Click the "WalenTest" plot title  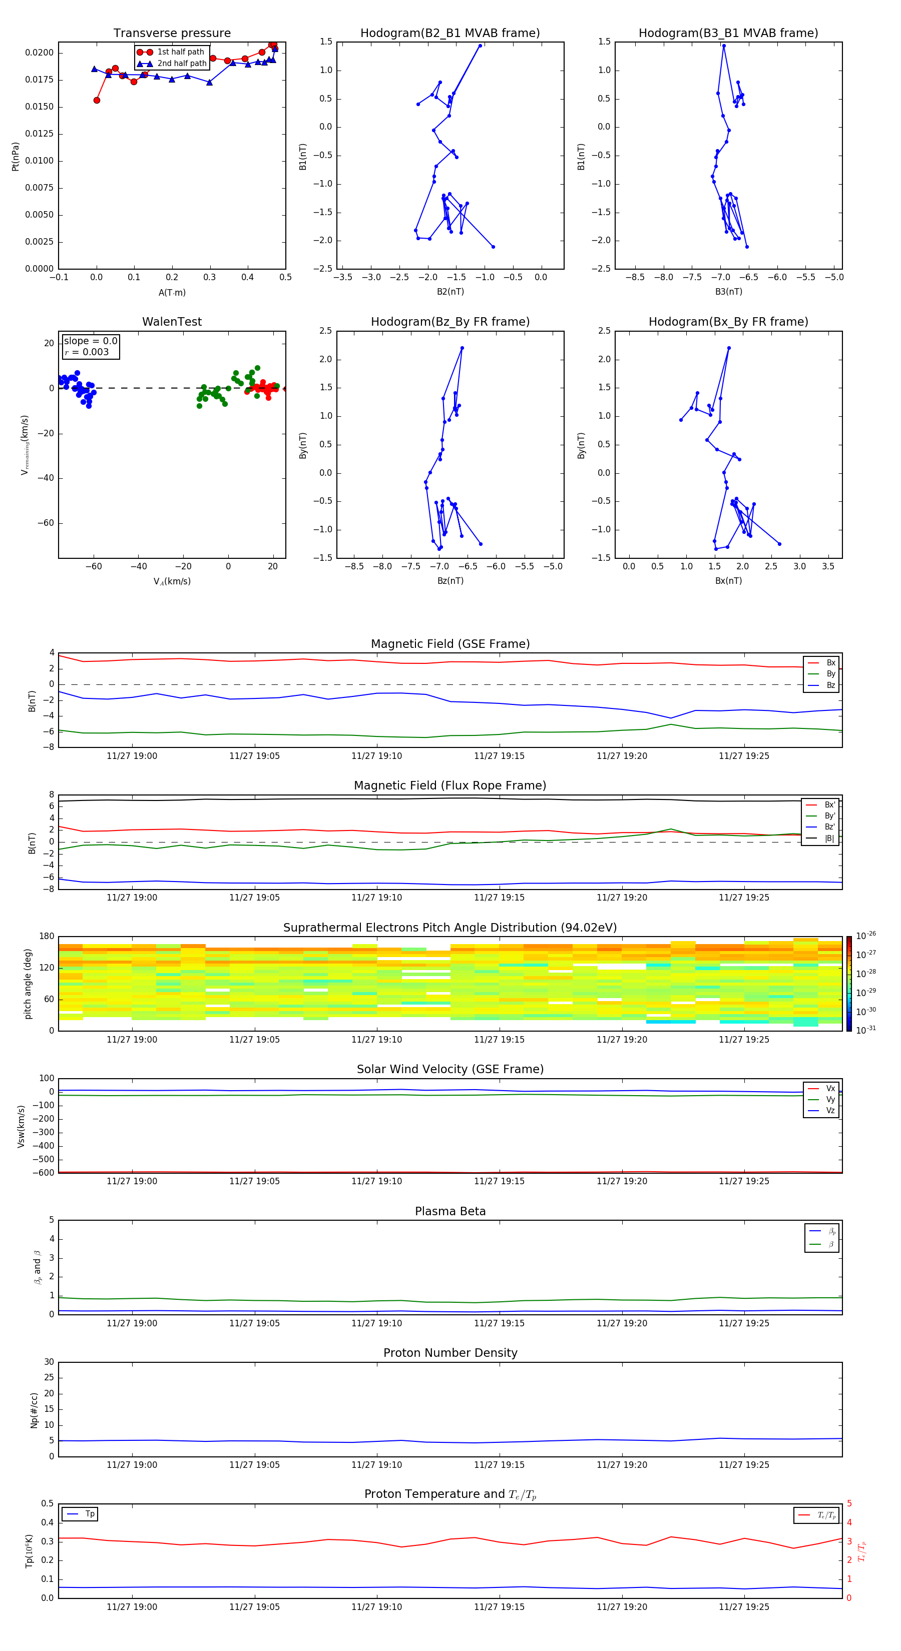(172, 322)
